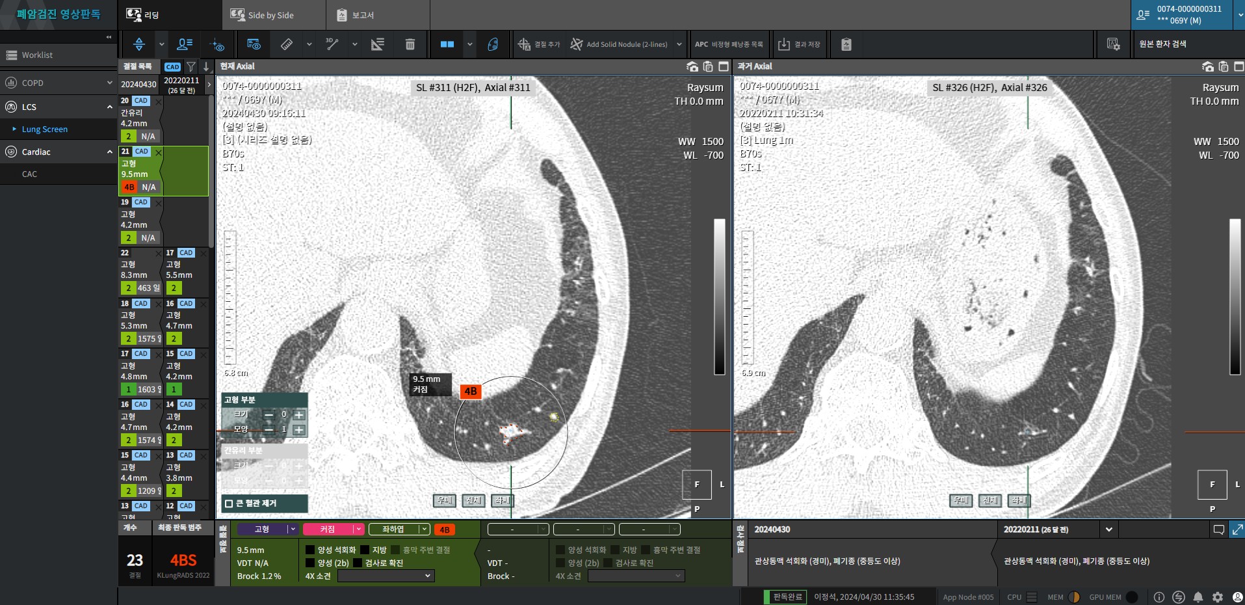Click the two-panel layout icon

pyautogui.click(x=447, y=44)
